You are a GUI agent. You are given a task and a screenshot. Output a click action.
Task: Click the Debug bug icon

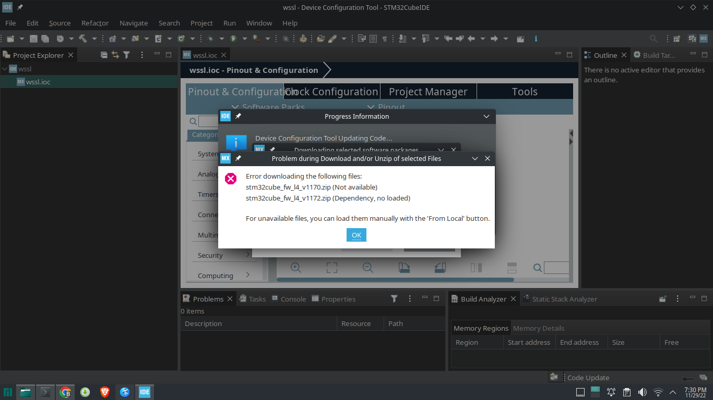point(210,39)
